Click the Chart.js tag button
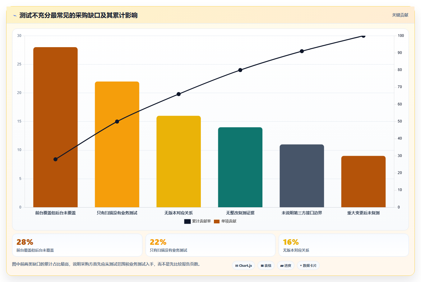The width and height of the screenshot is (421, 282). tap(243, 266)
